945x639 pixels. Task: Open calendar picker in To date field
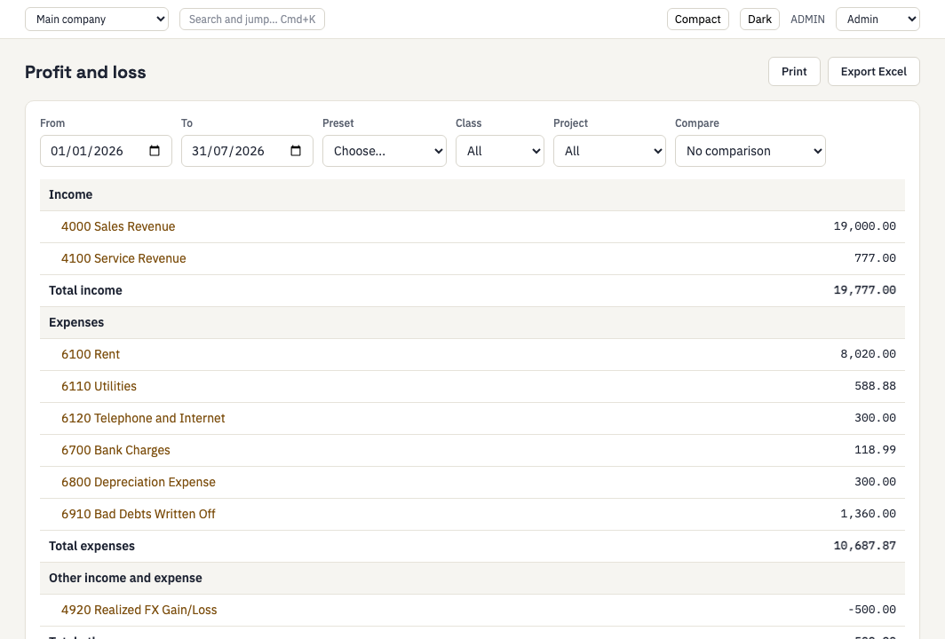pyautogui.click(x=295, y=151)
